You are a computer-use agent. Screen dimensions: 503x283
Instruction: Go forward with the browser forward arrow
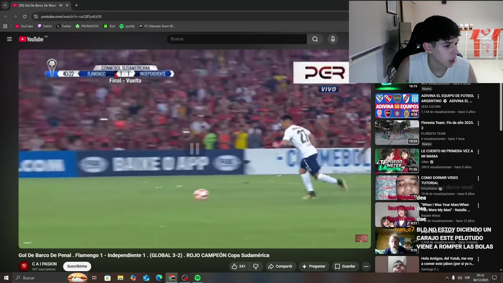15,17
